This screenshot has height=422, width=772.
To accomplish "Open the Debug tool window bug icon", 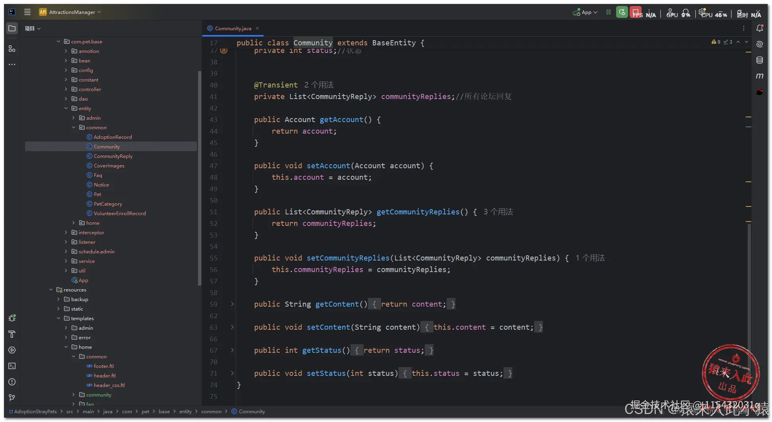I will [x=12, y=318].
